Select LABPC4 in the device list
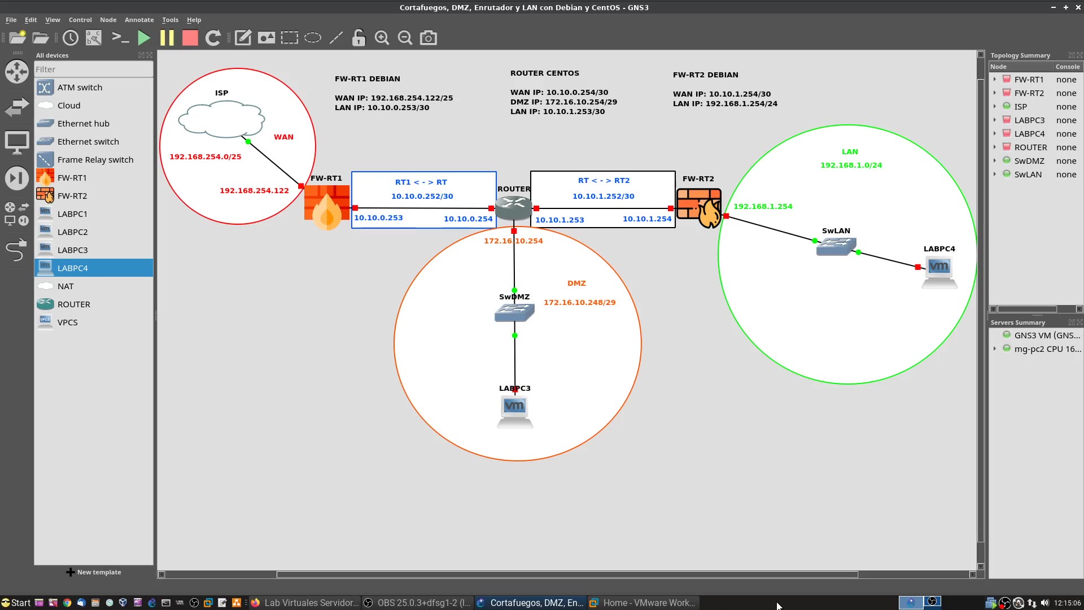 click(x=94, y=268)
